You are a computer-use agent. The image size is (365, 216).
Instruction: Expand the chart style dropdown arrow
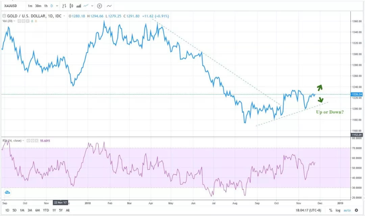coord(92,6)
